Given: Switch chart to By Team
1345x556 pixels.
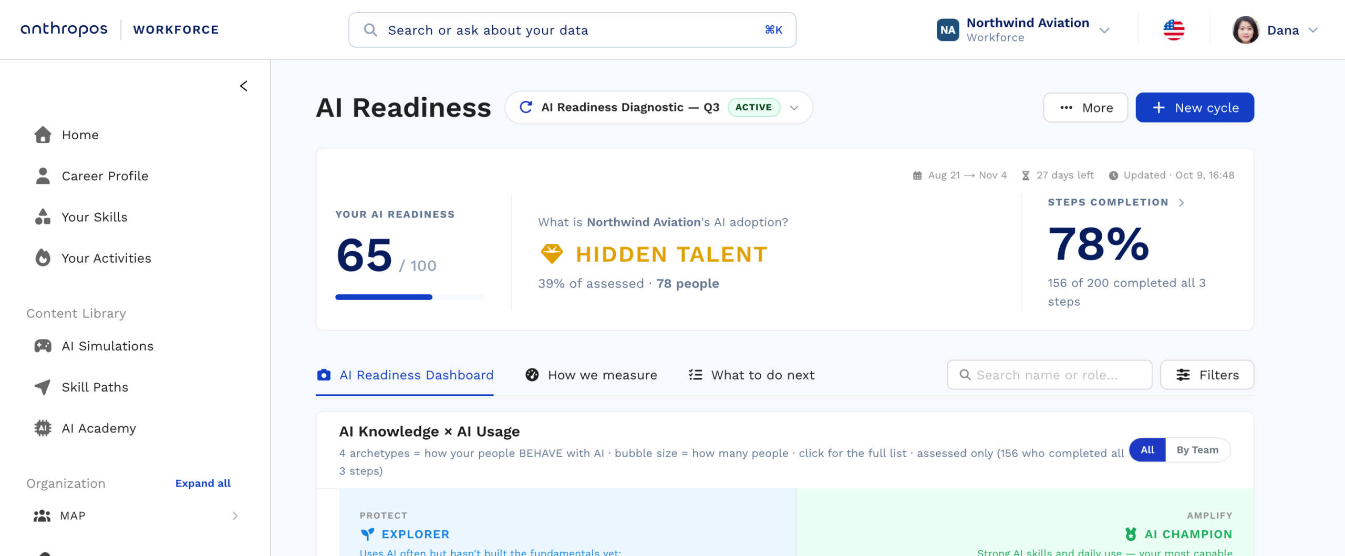Looking at the screenshot, I should click(1197, 450).
